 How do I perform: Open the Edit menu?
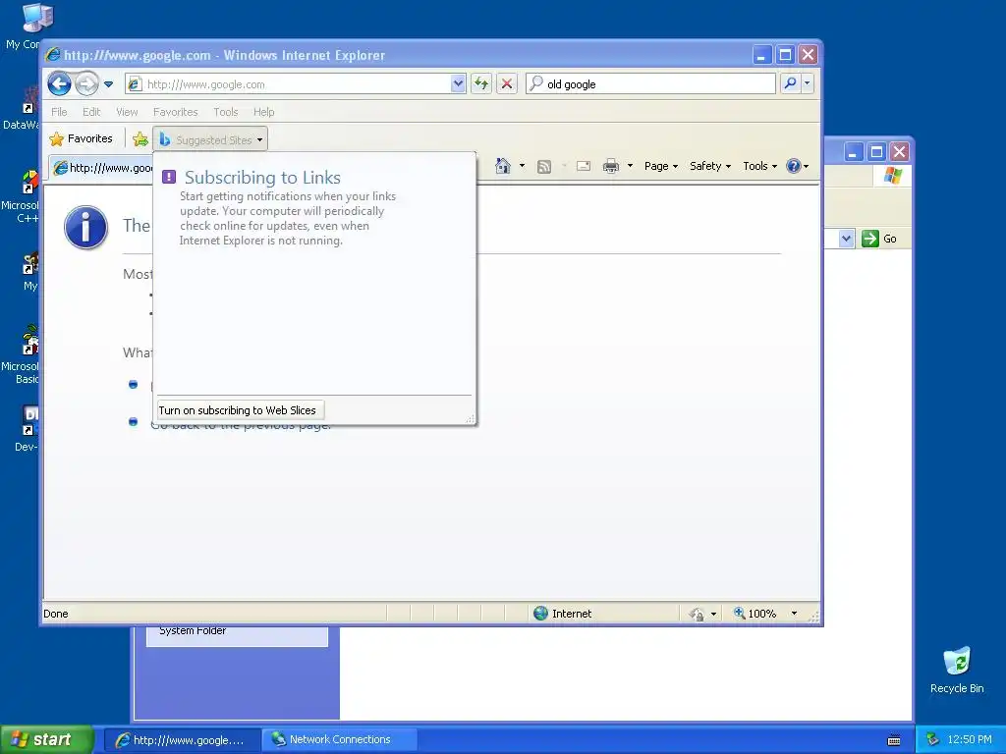[x=91, y=112]
